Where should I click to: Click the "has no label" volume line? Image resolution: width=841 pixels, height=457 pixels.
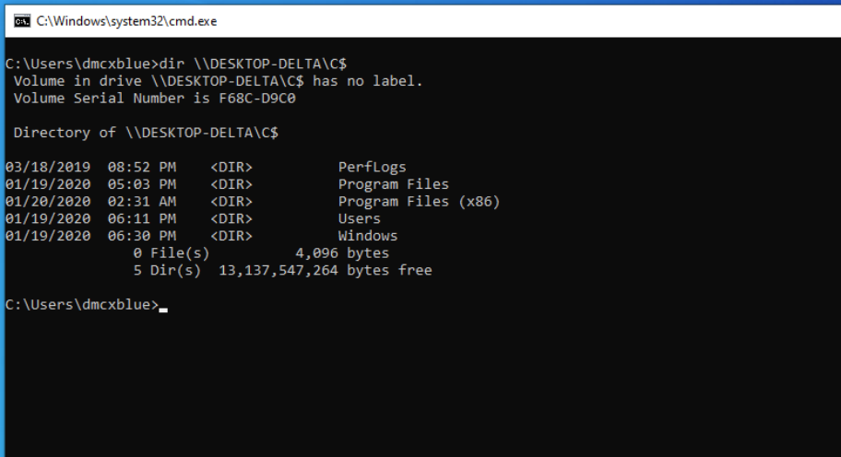[x=219, y=81]
